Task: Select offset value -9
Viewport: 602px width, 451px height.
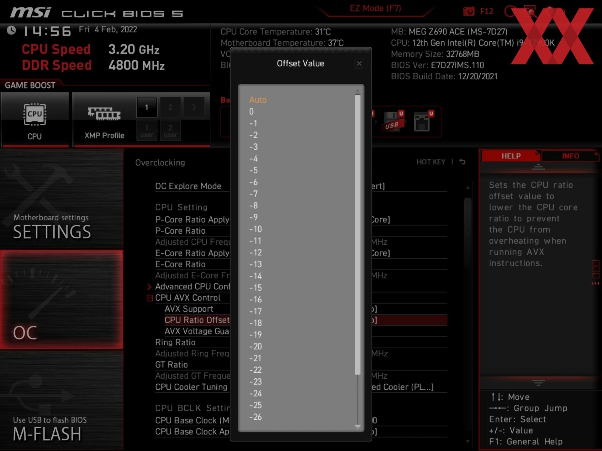Action: pos(253,217)
